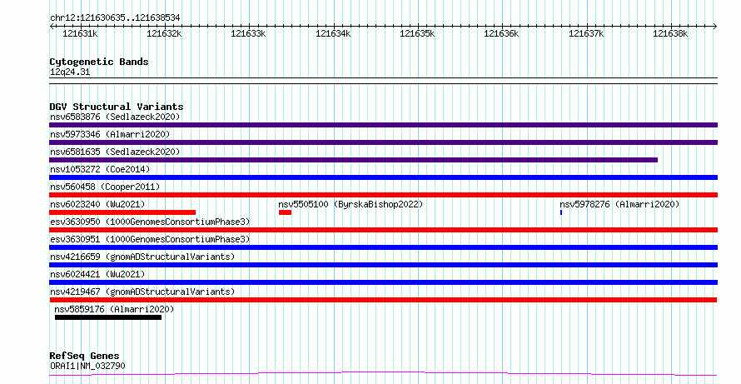Click the ruler's right arrow end
The image size is (741, 384).
click(715, 27)
